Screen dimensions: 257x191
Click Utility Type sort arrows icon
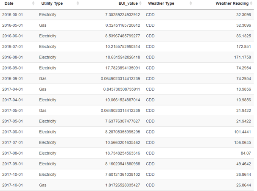(78, 3)
